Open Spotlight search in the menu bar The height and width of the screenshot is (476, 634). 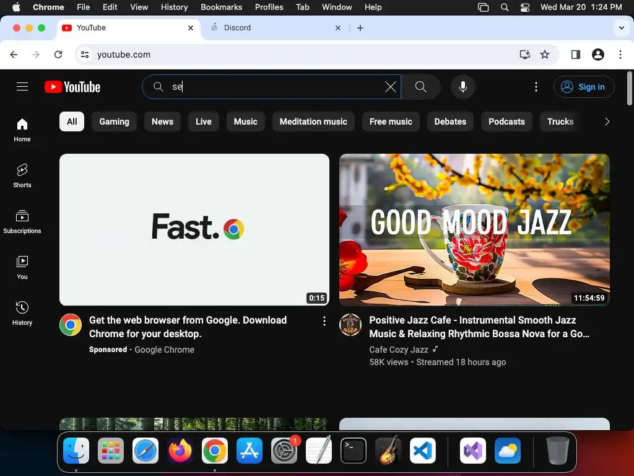pyautogui.click(x=504, y=7)
